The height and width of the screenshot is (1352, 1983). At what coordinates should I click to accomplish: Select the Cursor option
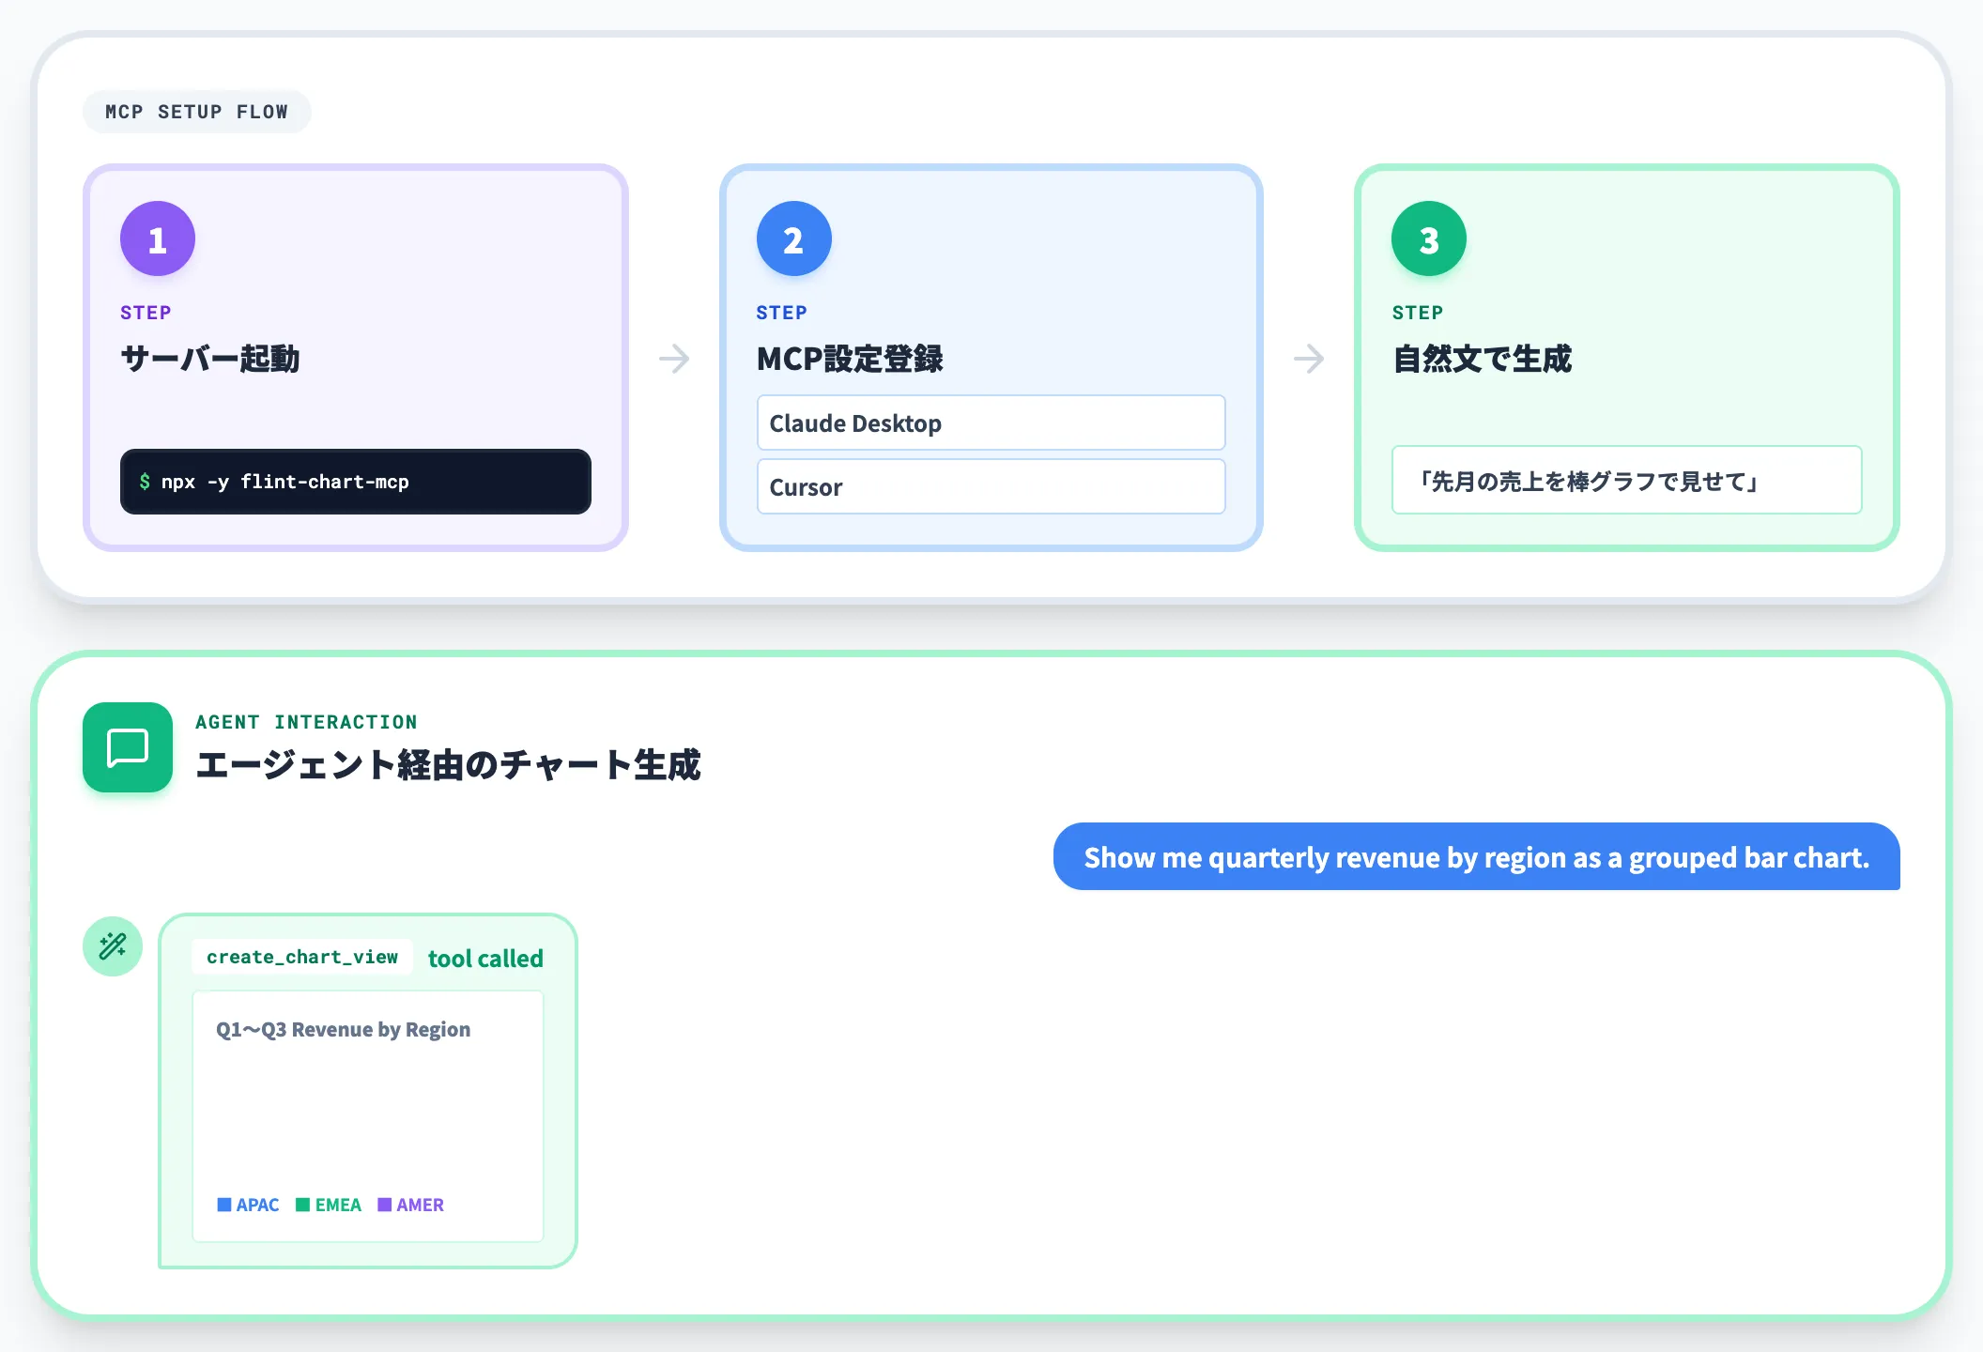[x=991, y=486]
